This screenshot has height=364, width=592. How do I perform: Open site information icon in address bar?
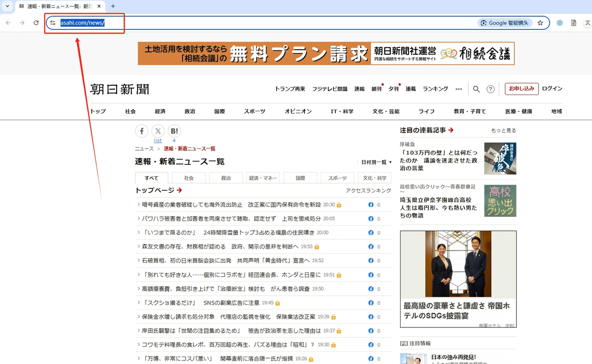click(53, 23)
